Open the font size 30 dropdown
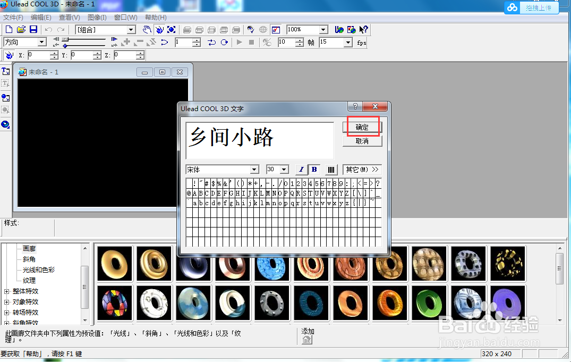This screenshot has width=571, height=362. 284,170
